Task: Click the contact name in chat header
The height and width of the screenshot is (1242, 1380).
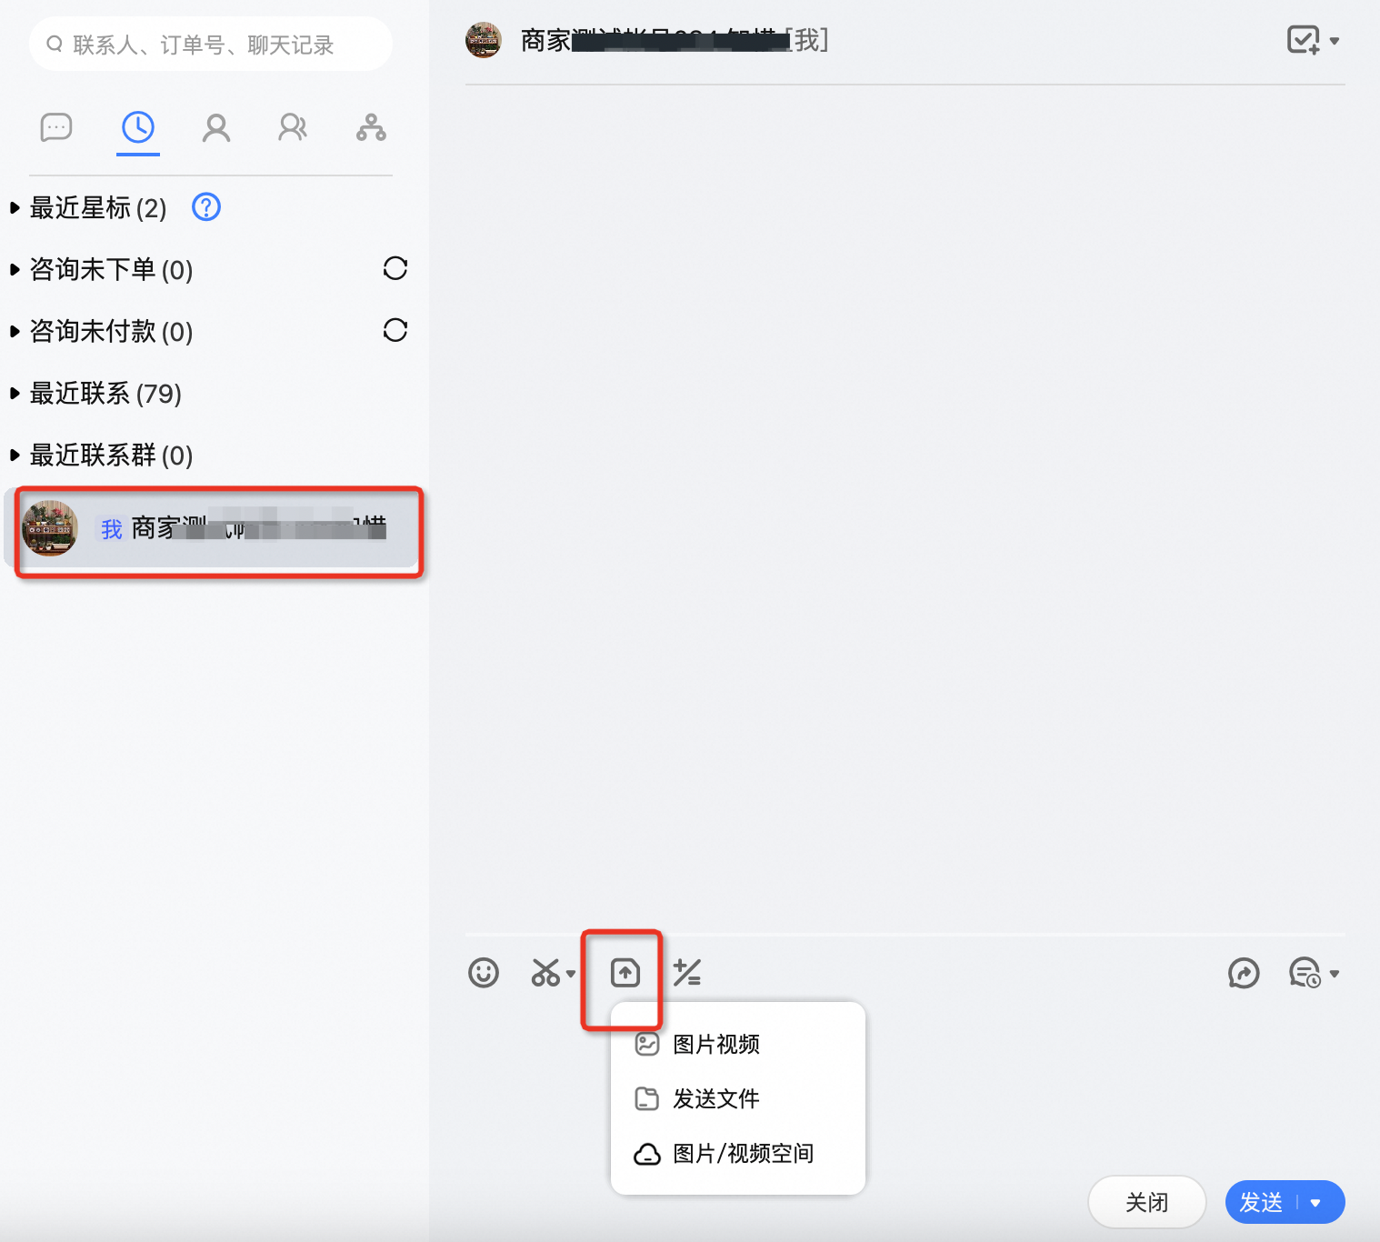Action: pyautogui.click(x=675, y=40)
